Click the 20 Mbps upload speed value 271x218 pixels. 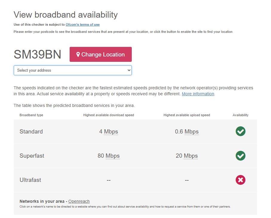coord(187,156)
